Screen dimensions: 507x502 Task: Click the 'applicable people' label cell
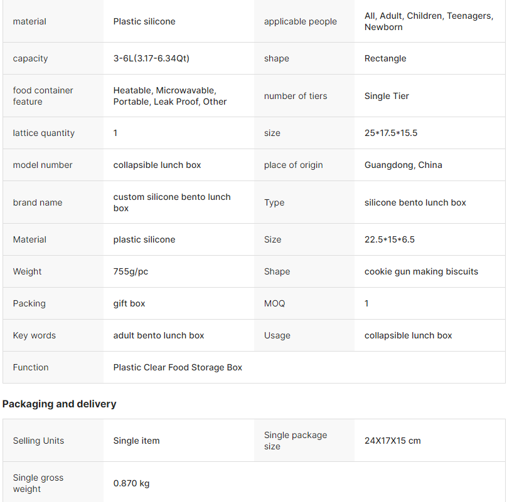[300, 21]
